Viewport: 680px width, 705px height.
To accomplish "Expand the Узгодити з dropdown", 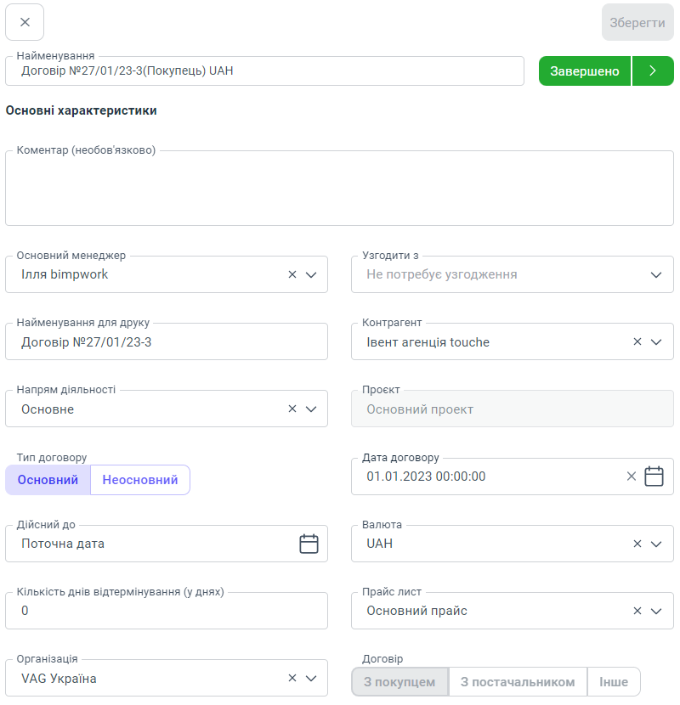I will [655, 274].
